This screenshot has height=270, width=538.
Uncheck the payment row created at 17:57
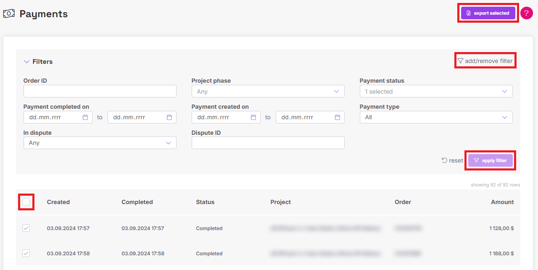coord(26,228)
